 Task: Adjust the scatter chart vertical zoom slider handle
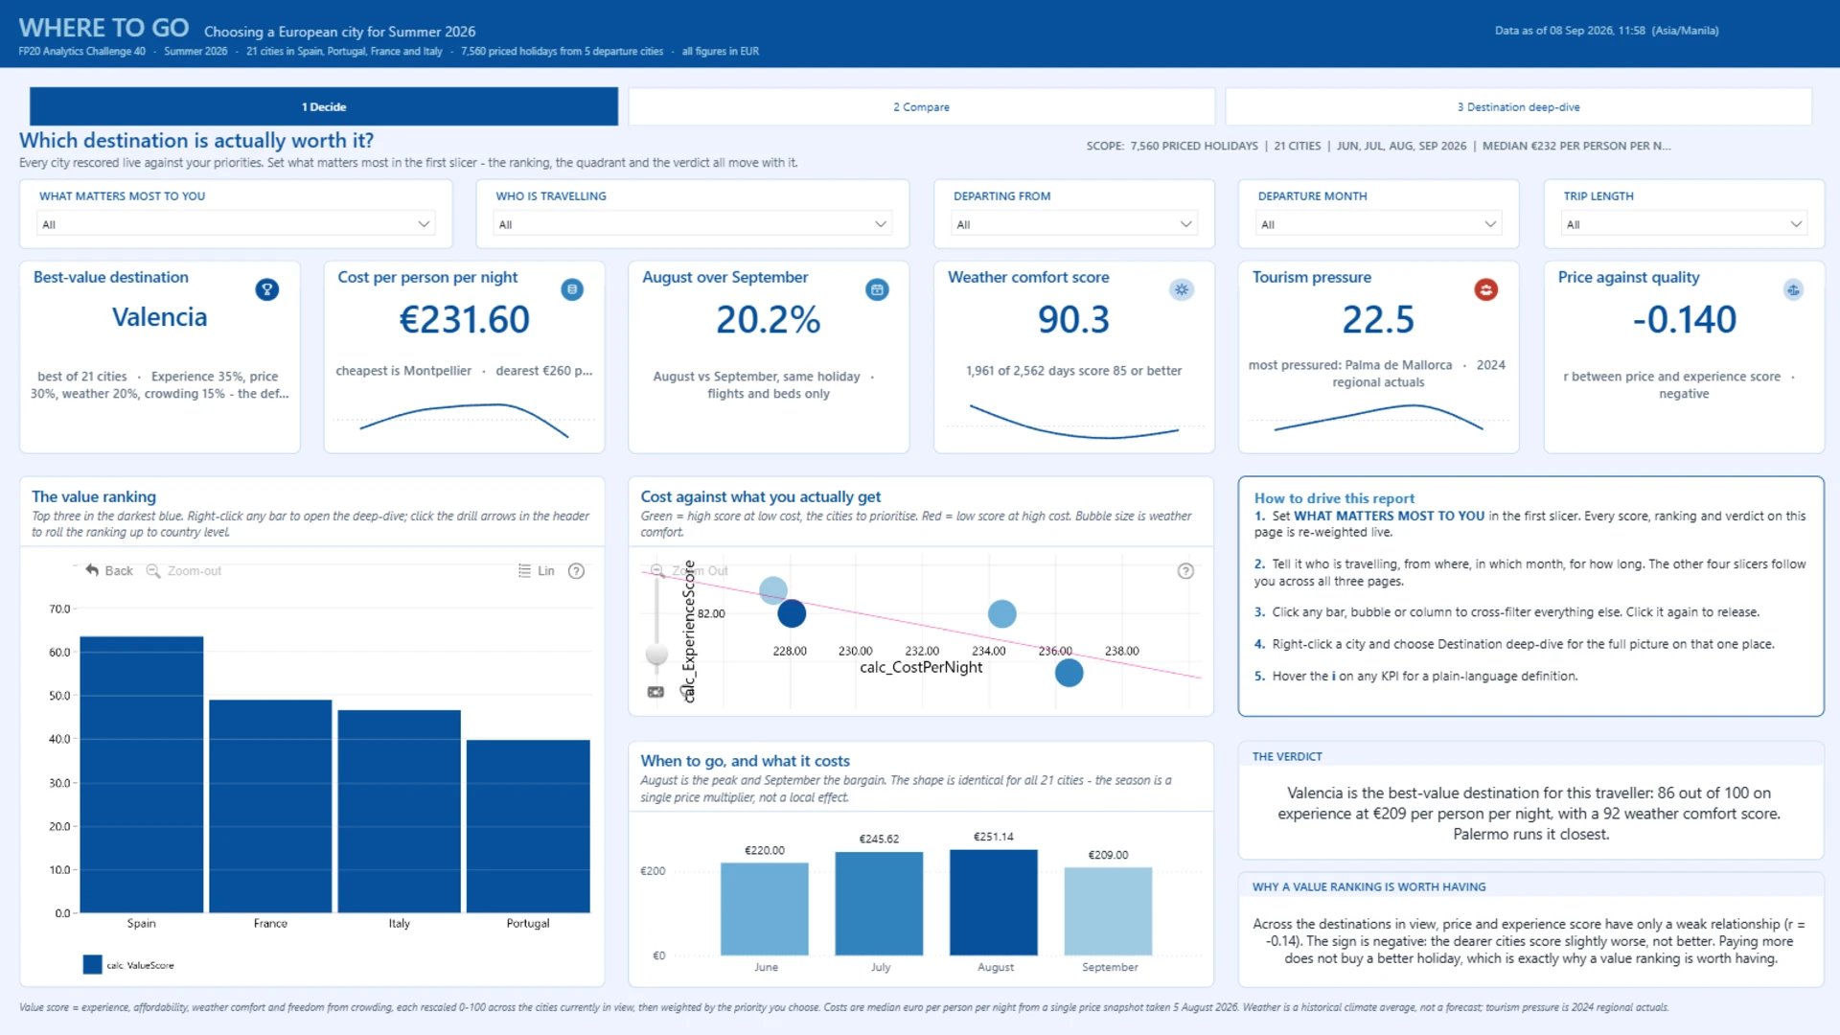coord(656,655)
